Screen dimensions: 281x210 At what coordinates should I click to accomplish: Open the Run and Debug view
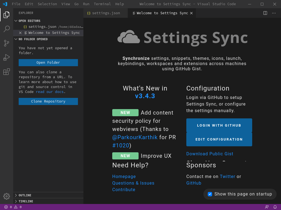coord(7,57)
